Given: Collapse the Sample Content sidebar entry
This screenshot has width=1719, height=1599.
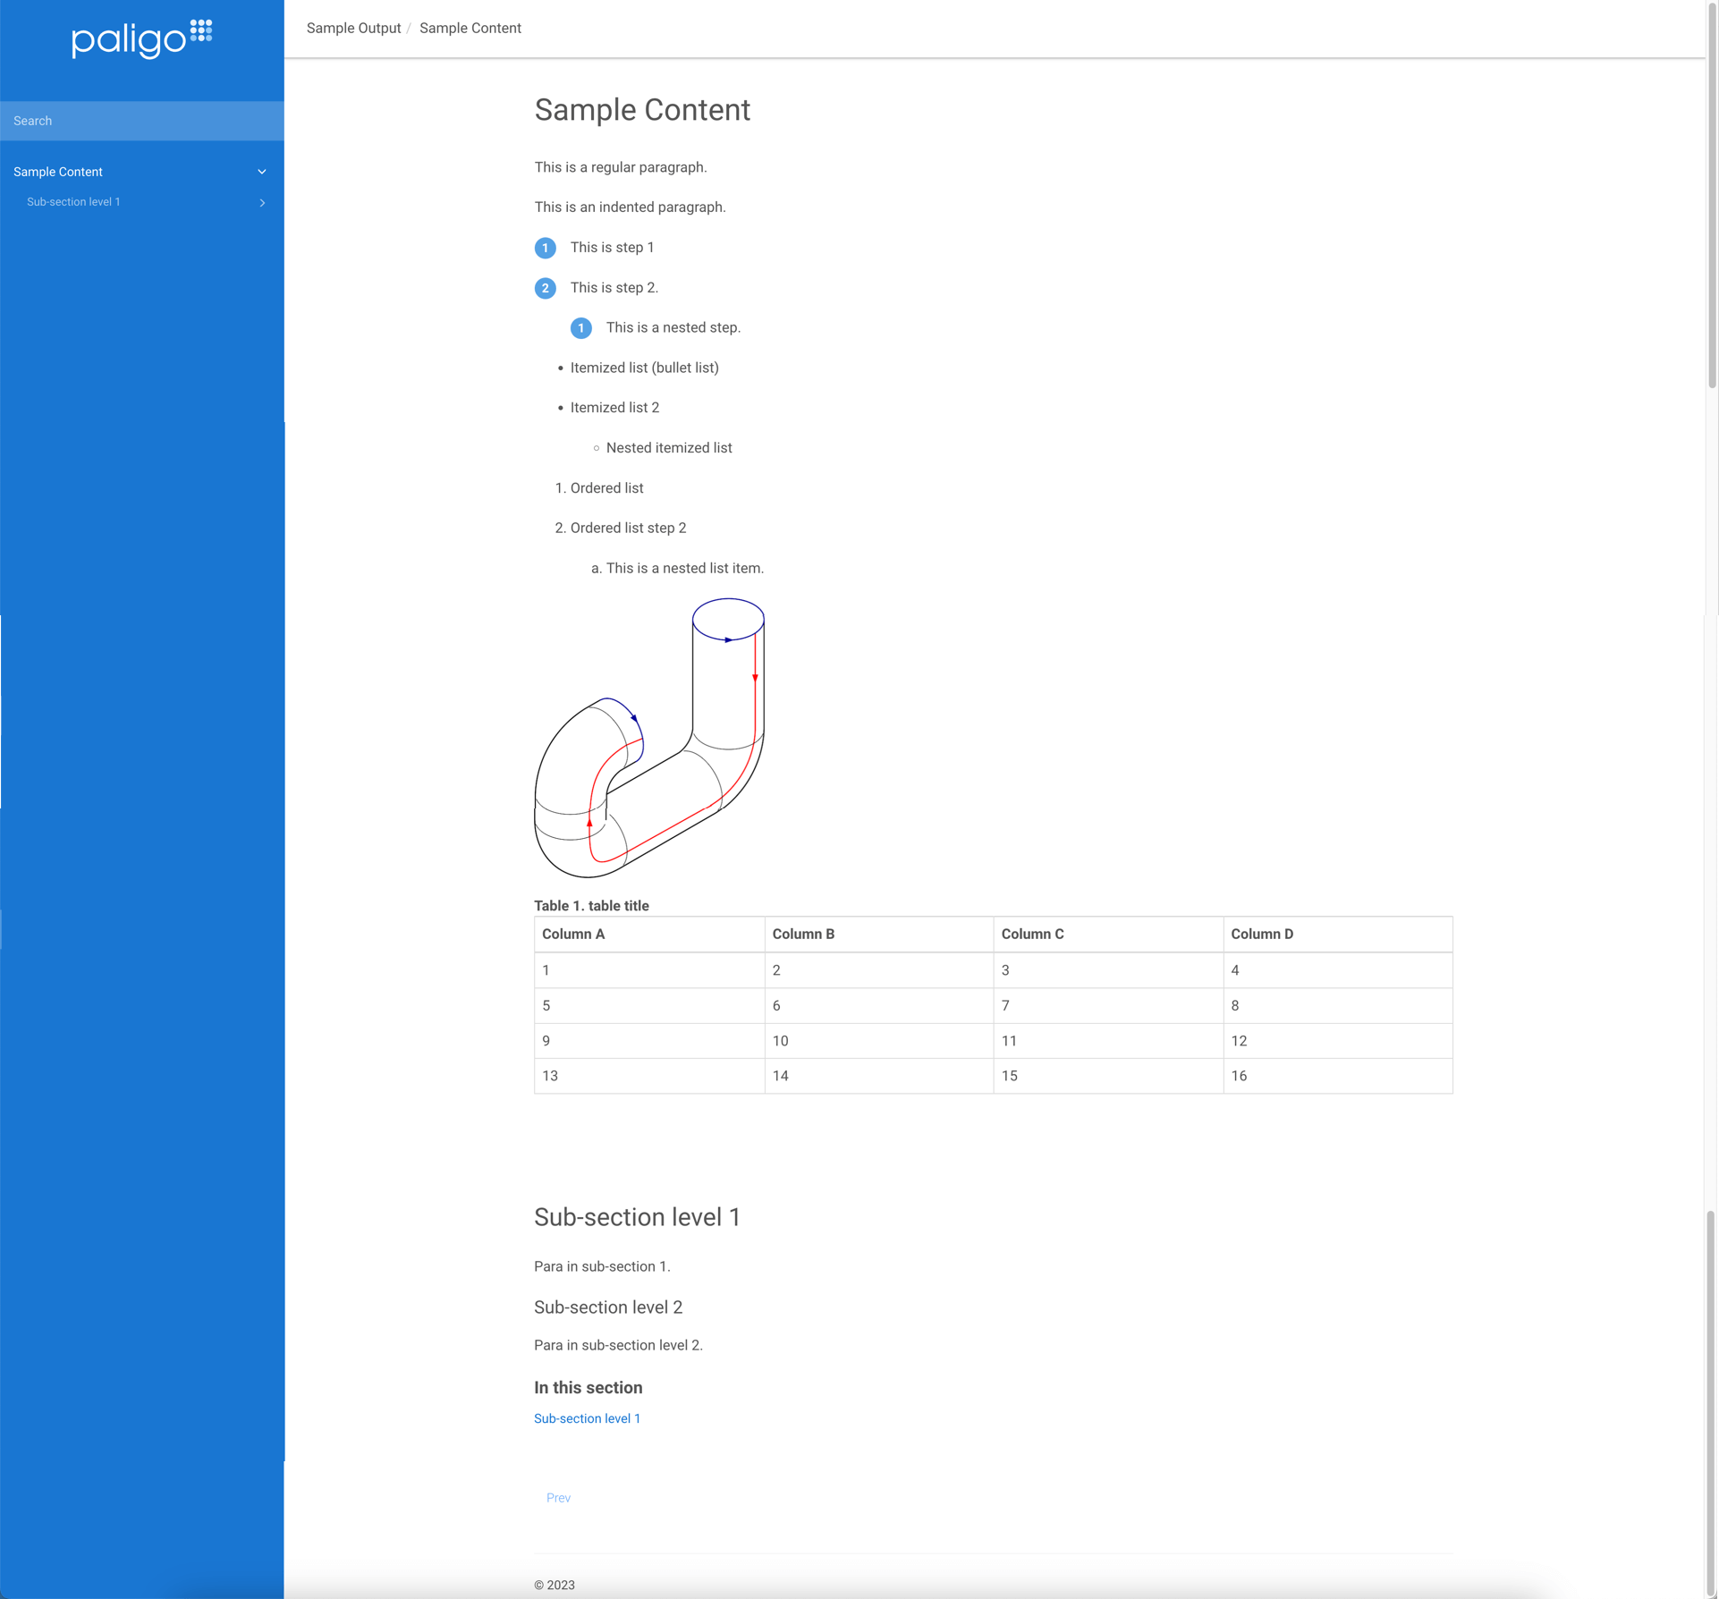Looking at the screenshot, I should tap(262, 171).
